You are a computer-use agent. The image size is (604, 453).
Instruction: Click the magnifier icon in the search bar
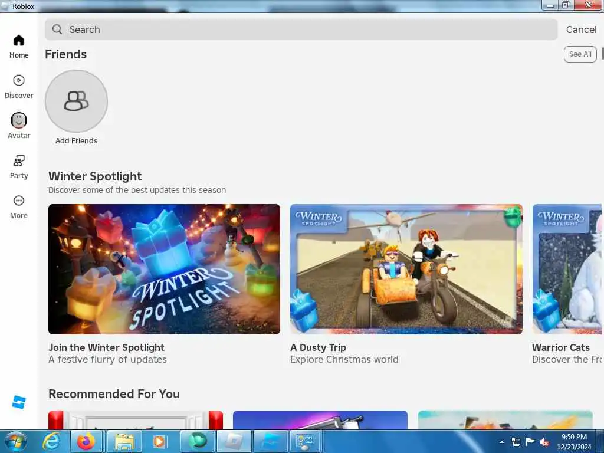pyautogui.click(x=57, y=29)
